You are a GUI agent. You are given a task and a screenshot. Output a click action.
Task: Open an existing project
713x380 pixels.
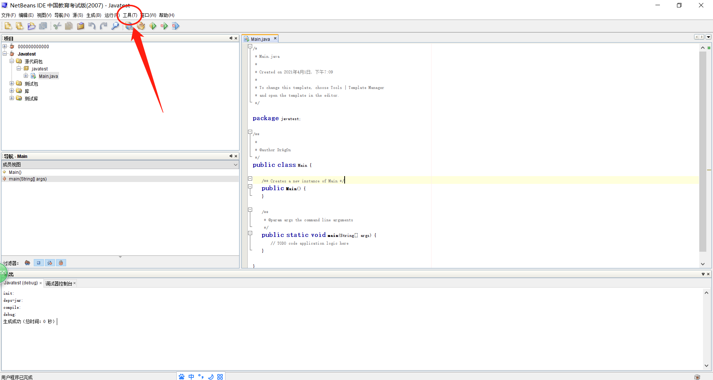[32, 26]
